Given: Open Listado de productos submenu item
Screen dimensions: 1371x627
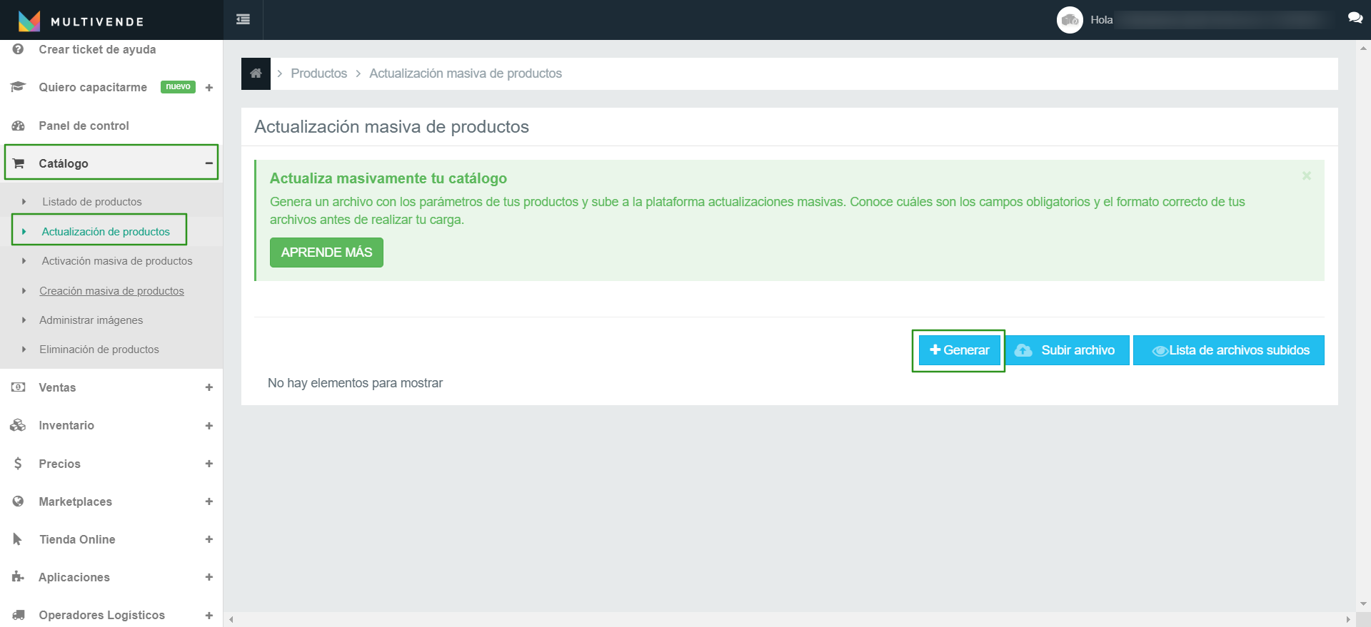Looking at the screenshot, I should [x=91, y=202].
